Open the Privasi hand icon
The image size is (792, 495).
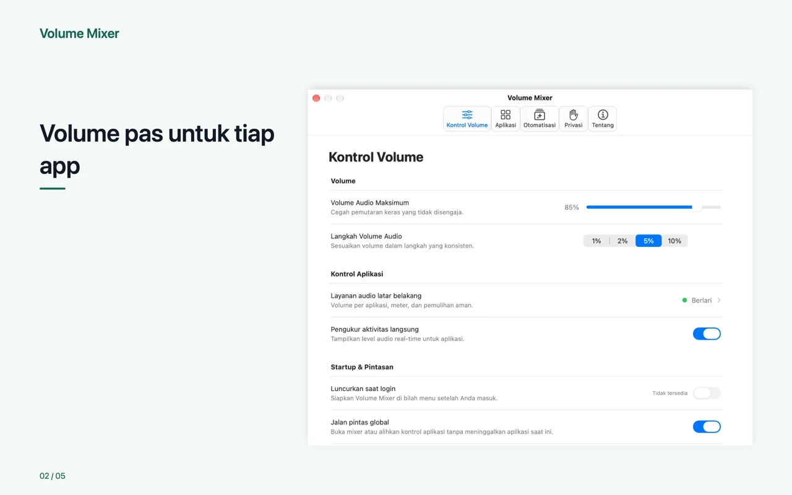(574, 119)
